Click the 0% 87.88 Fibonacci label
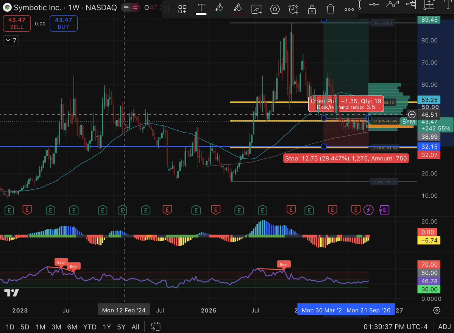454x333 pixels. click(x=382, y=23)
